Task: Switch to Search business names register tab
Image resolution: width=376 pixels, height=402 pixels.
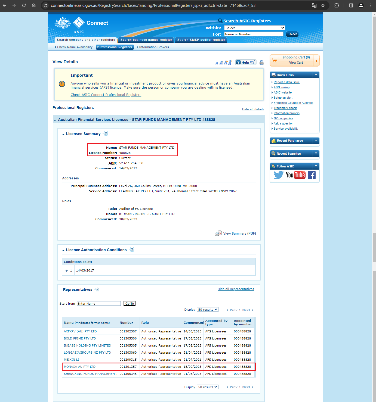Action: pyautogui.click(x=146, y=40)
